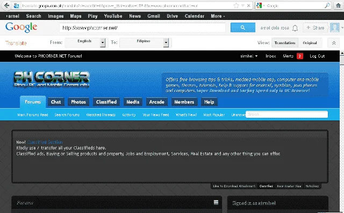Click Search in Google top bar

[33, 16]
